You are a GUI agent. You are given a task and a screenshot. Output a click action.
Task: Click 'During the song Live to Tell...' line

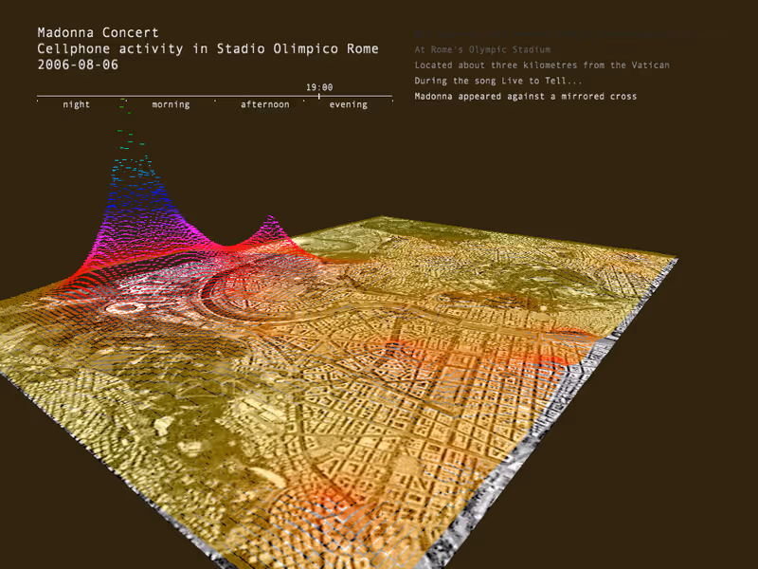click(498, 81)
